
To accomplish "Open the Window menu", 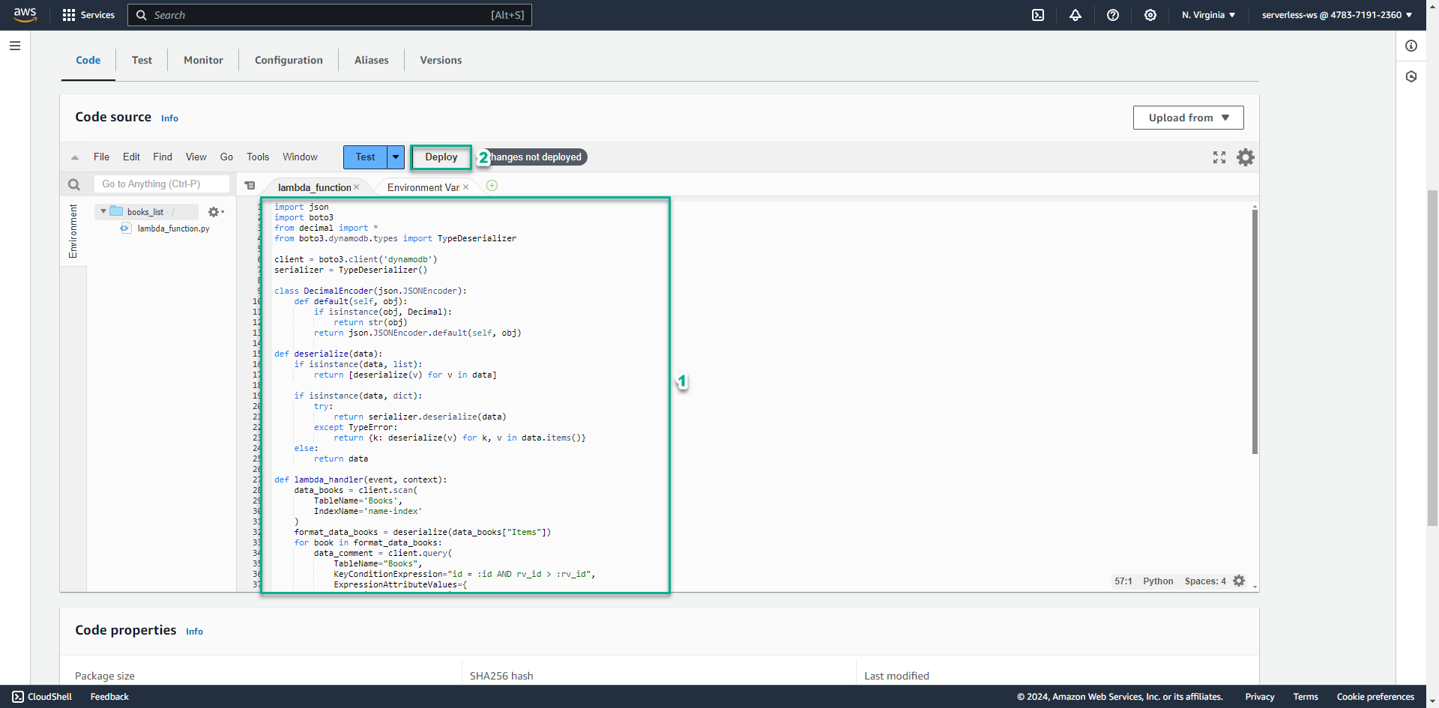I will click(300, 157).
